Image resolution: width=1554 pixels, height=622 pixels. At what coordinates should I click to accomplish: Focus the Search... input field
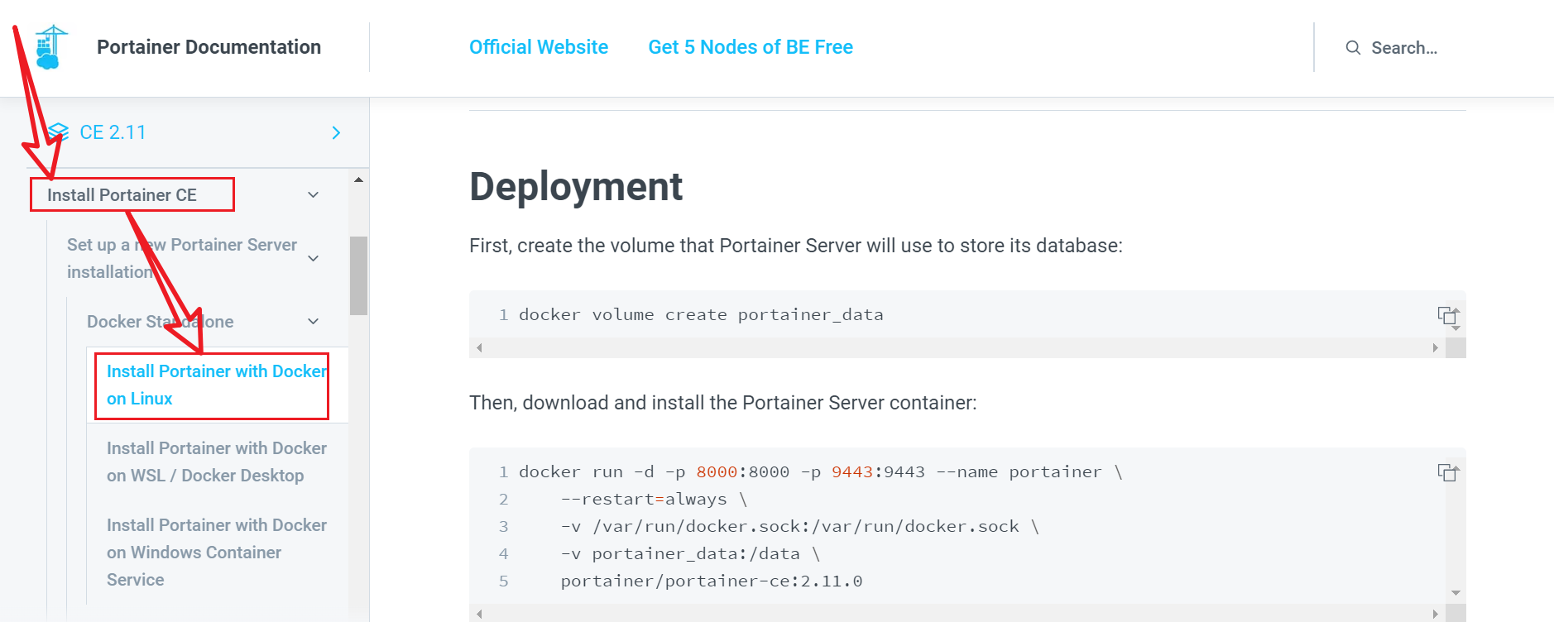coord(1404,48)
